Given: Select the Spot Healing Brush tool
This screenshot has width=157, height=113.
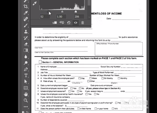Looking at the screenshot, I should click(x=26, y=19).
